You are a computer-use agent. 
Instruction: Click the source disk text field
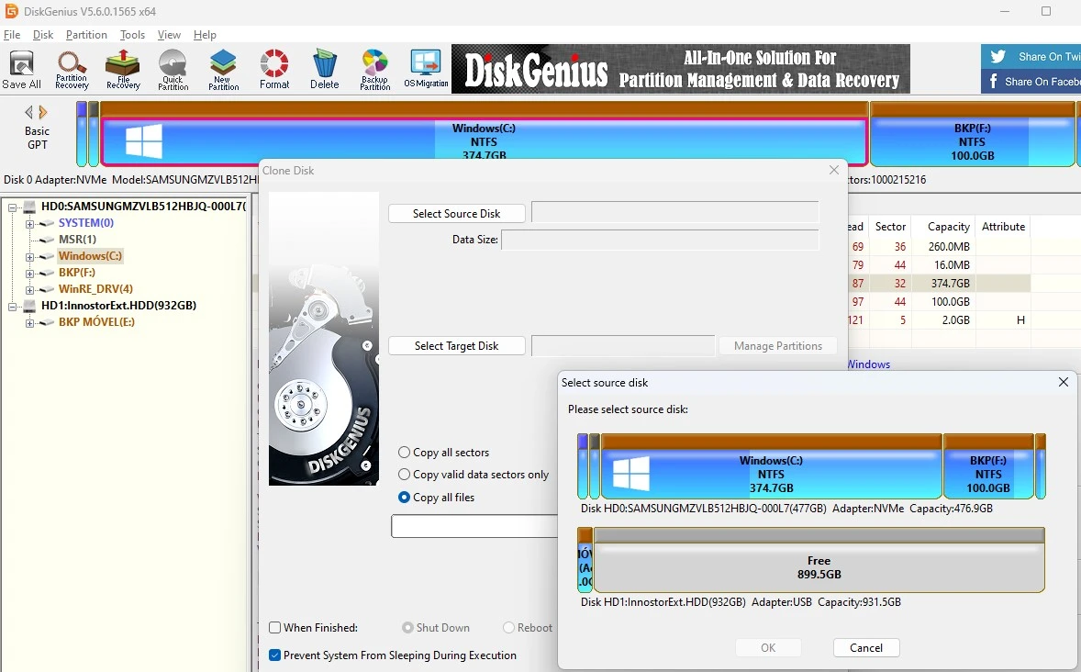(674, 213)
